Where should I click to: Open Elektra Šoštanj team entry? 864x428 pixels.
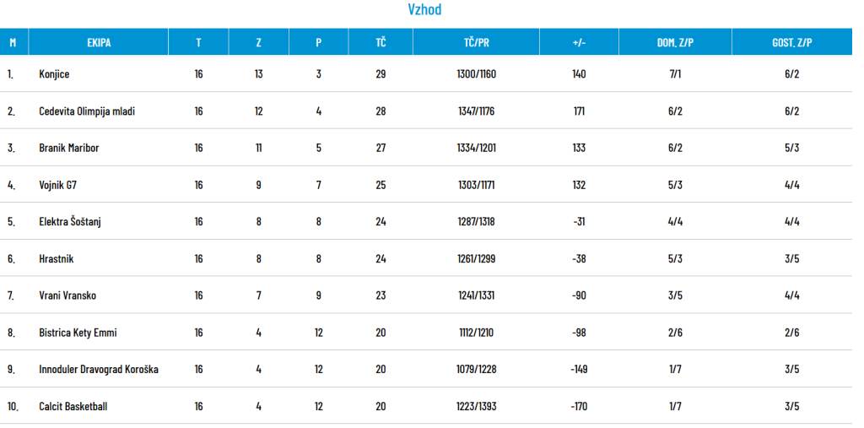(70, 222)
